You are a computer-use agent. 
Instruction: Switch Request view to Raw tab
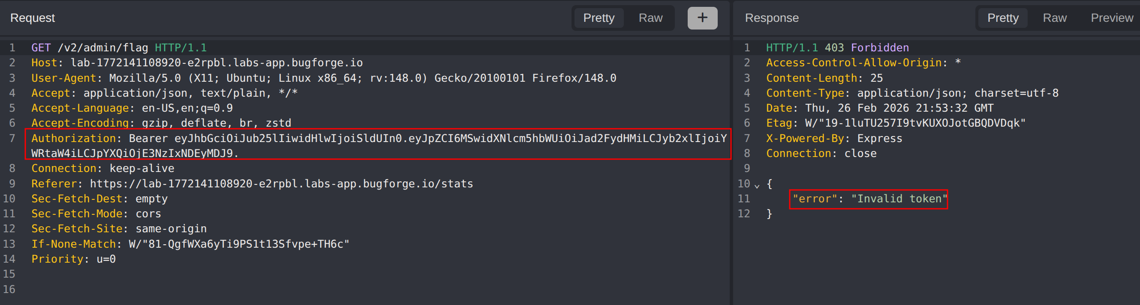coord(650,18)
